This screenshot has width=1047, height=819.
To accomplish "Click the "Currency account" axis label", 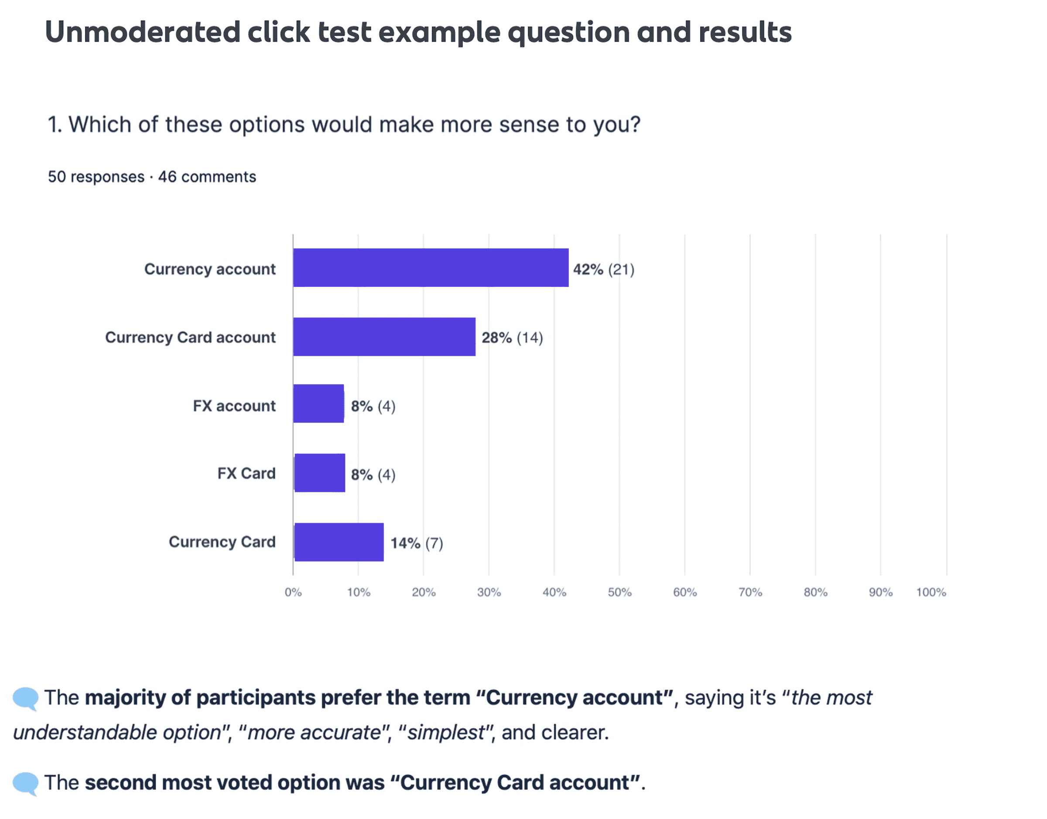I will pos(209,269).
